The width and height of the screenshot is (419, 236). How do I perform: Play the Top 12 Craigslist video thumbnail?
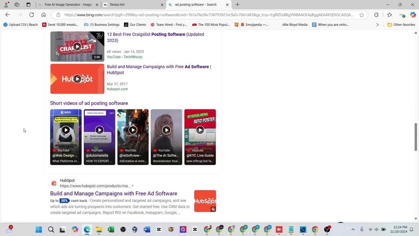coord(77,47)
